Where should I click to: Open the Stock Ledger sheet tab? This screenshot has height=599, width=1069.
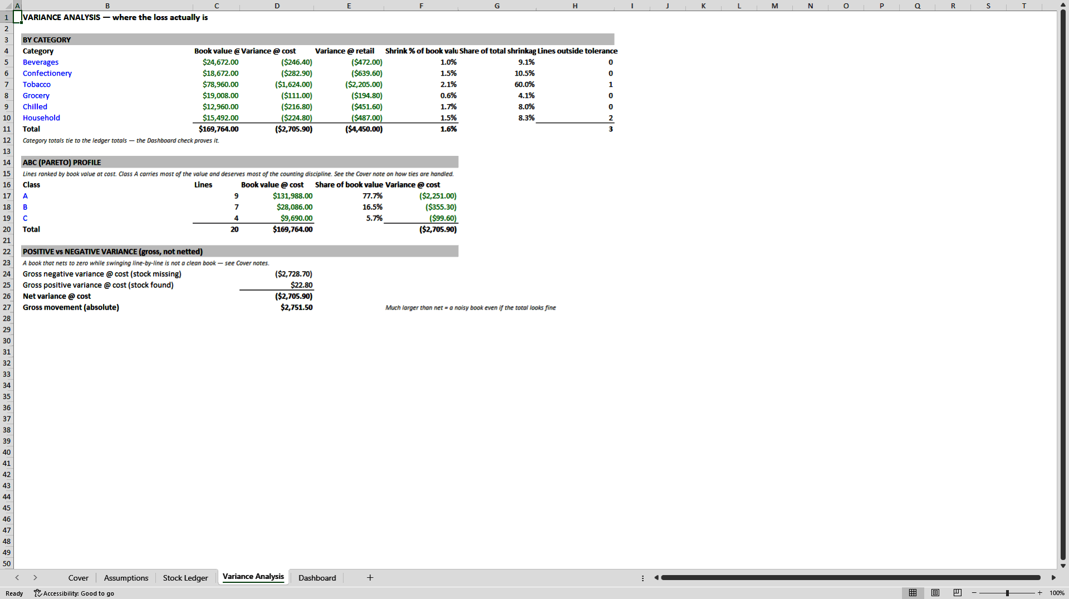click(x=185, y=578)
